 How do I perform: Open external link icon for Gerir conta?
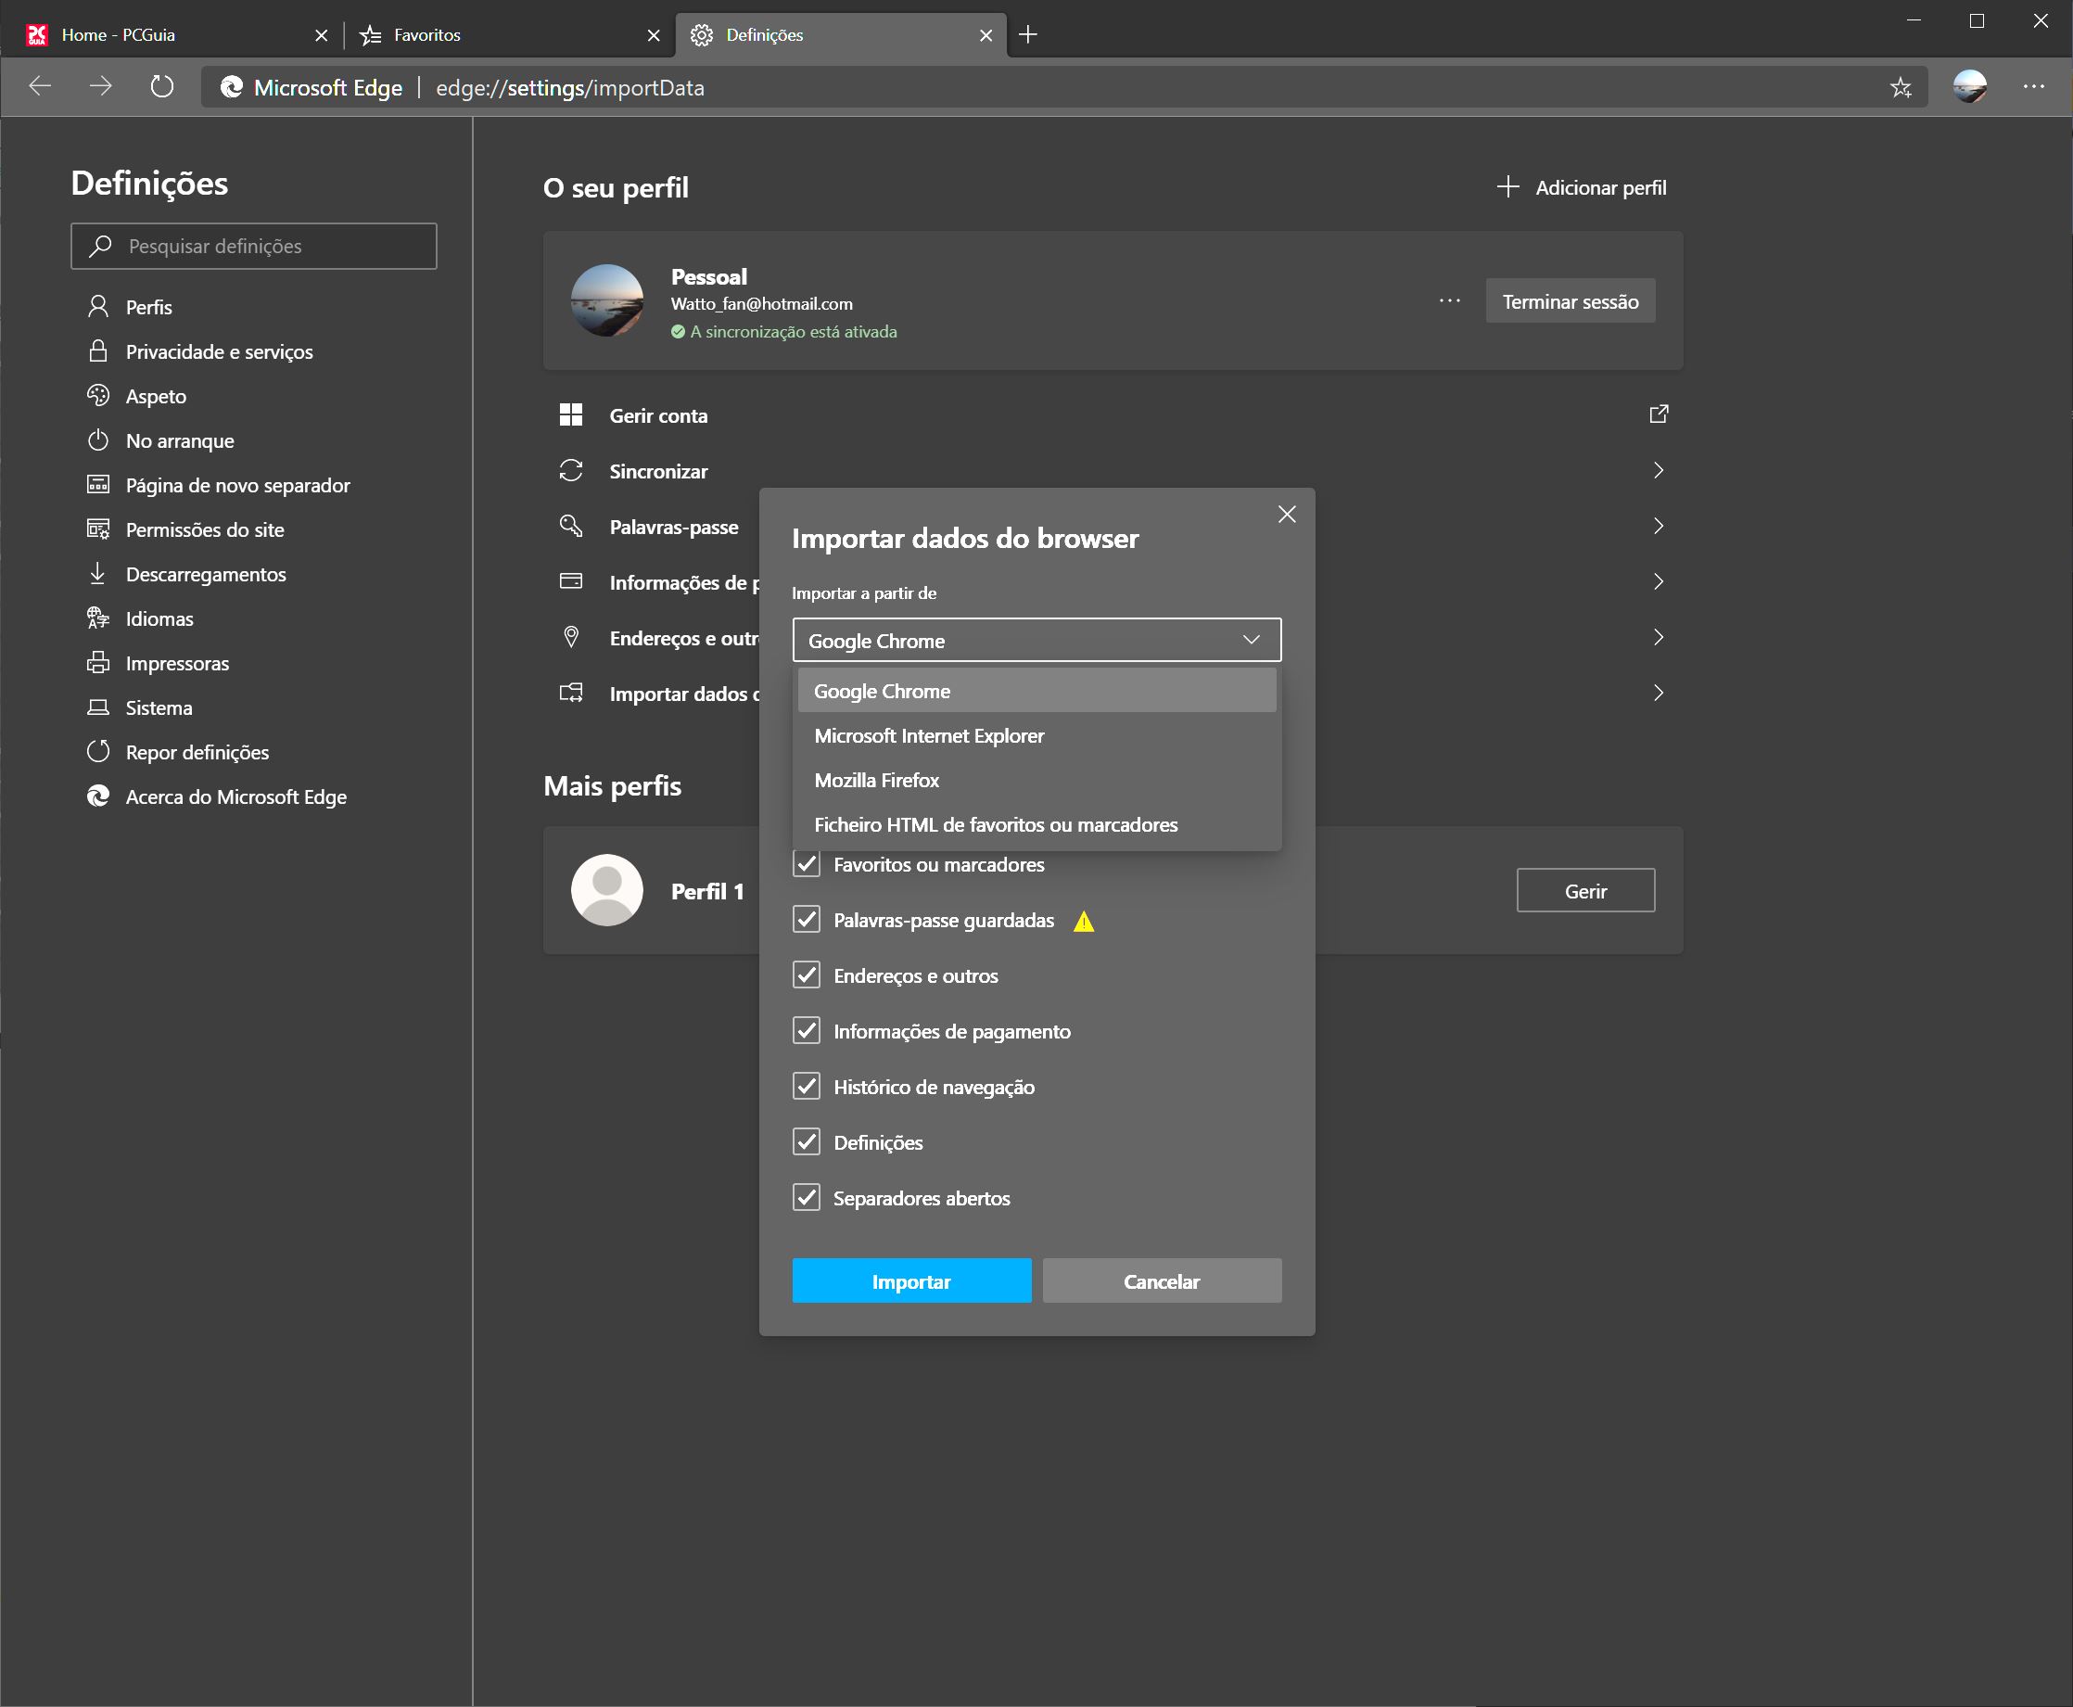point(1659,414)
